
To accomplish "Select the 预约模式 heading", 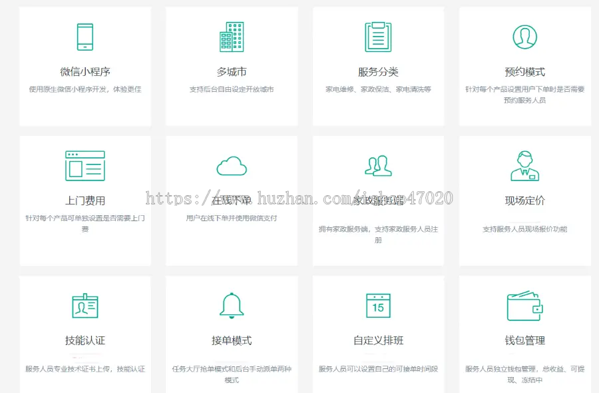I will pyautogui.click(x=525, y=71).
